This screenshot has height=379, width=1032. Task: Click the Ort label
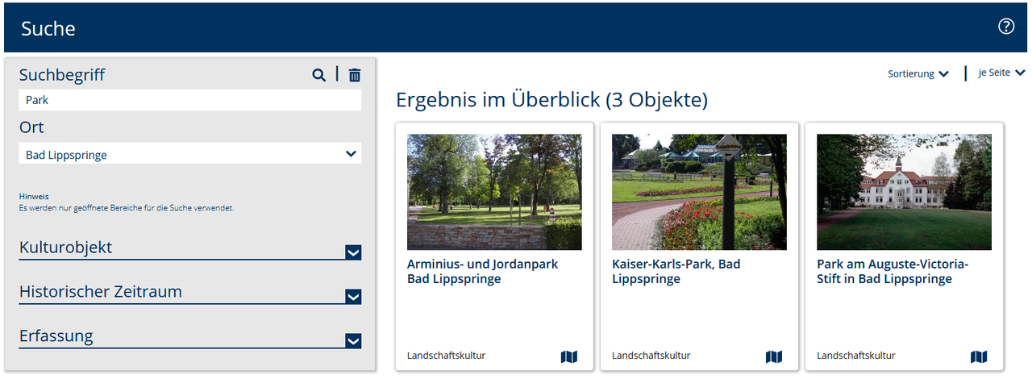31,127
